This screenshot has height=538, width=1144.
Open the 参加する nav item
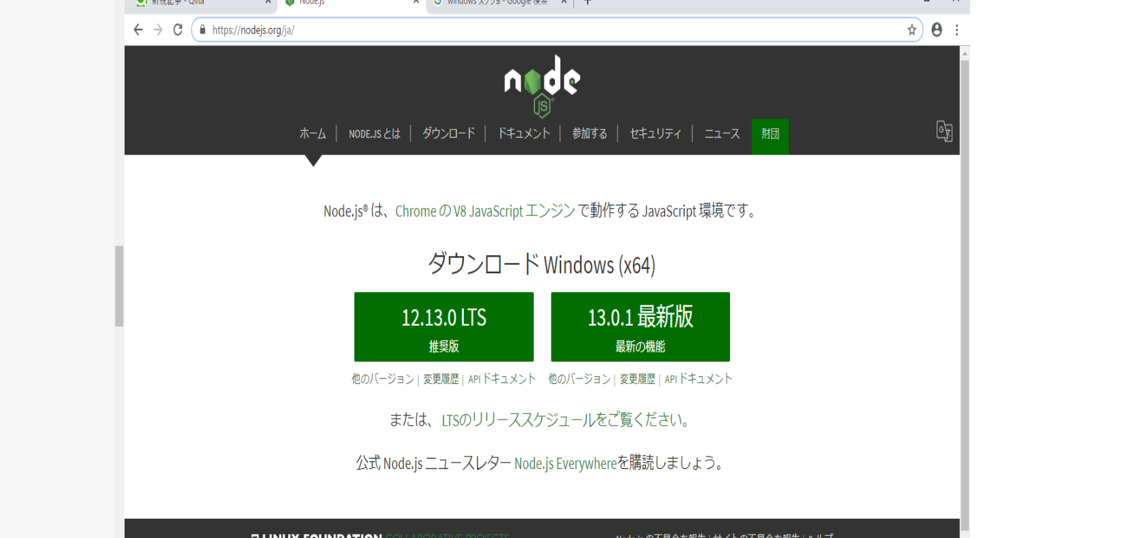click(589, 133)
